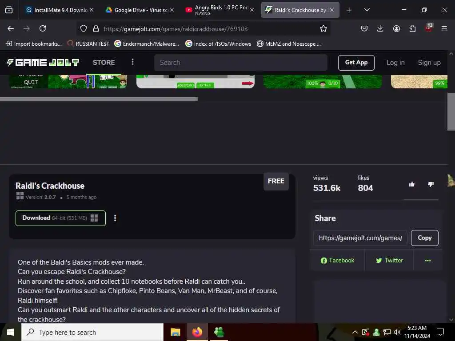Click the Game Jolt logo

43,62
